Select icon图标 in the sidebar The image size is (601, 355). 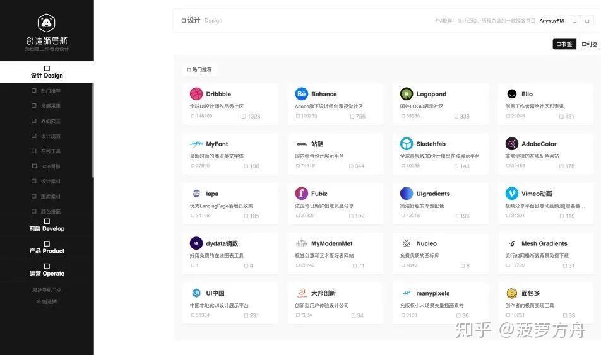click(46, 166)
